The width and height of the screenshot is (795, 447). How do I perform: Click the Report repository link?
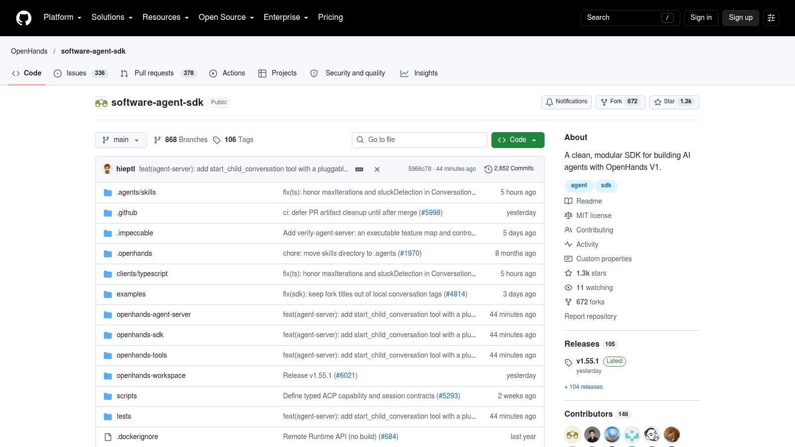point(590,316)
